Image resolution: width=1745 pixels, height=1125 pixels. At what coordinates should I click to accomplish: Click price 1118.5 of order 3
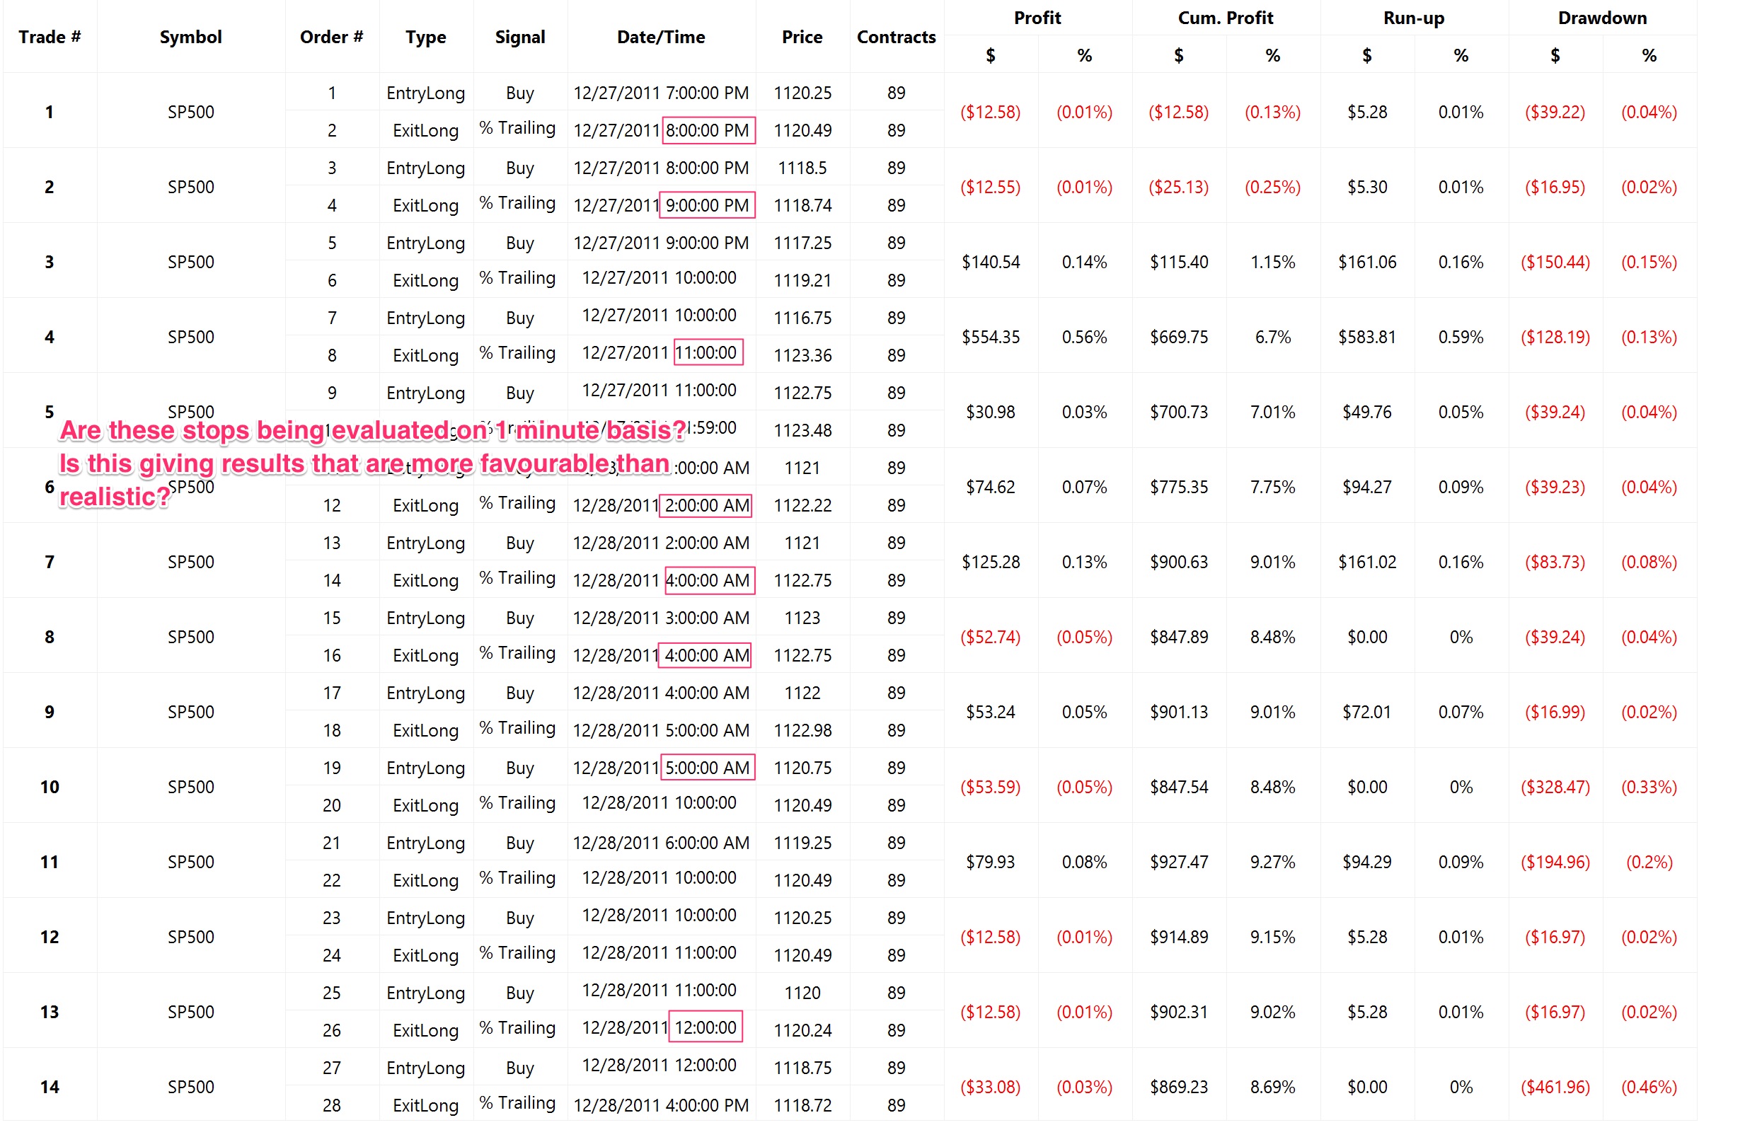802,168
